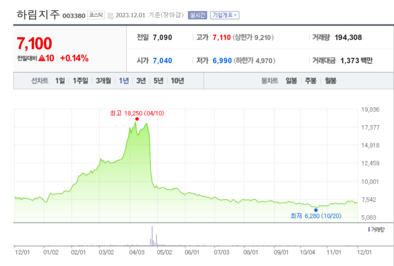Click the 12/01 label at axis right end
This screenshot has height=266, width=394.
(364, 252)
